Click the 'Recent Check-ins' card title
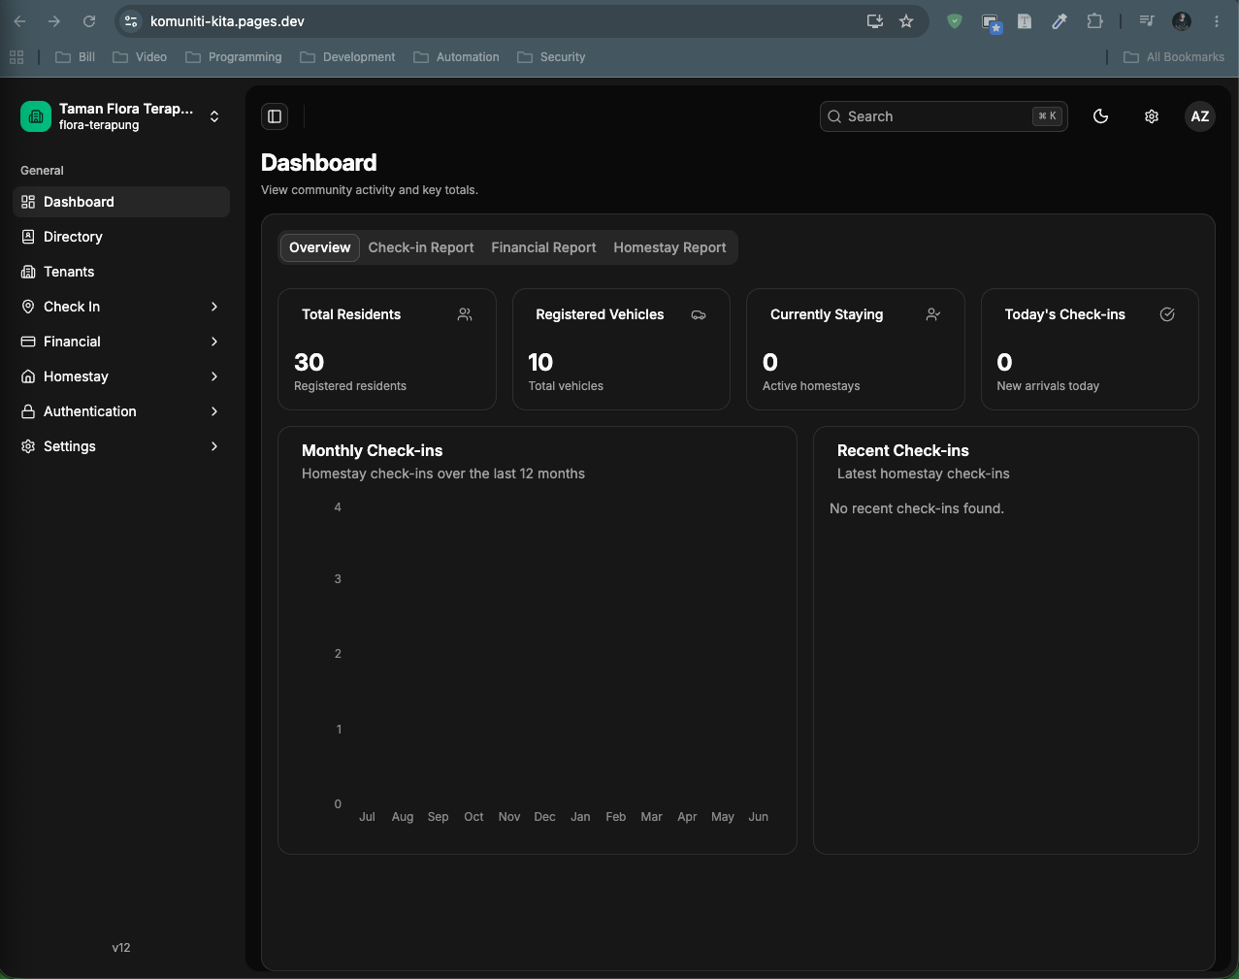 (903, 450)
